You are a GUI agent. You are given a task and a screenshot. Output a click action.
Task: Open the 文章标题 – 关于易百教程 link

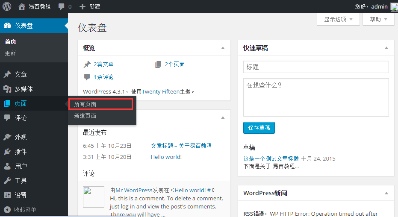click(x=181, y=146)
